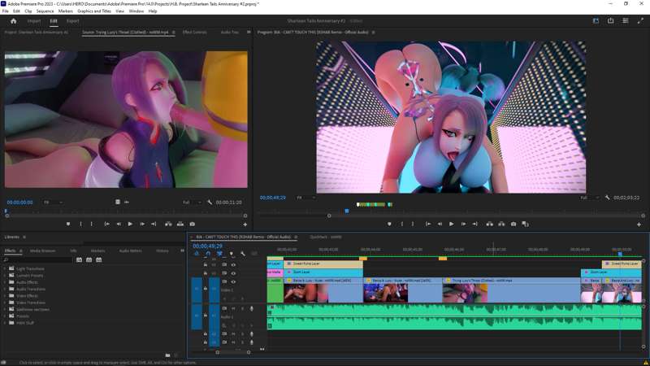650x366 pixels.
Task: Toggle insert sequences as nests icon
Action: tap(197, 254)
